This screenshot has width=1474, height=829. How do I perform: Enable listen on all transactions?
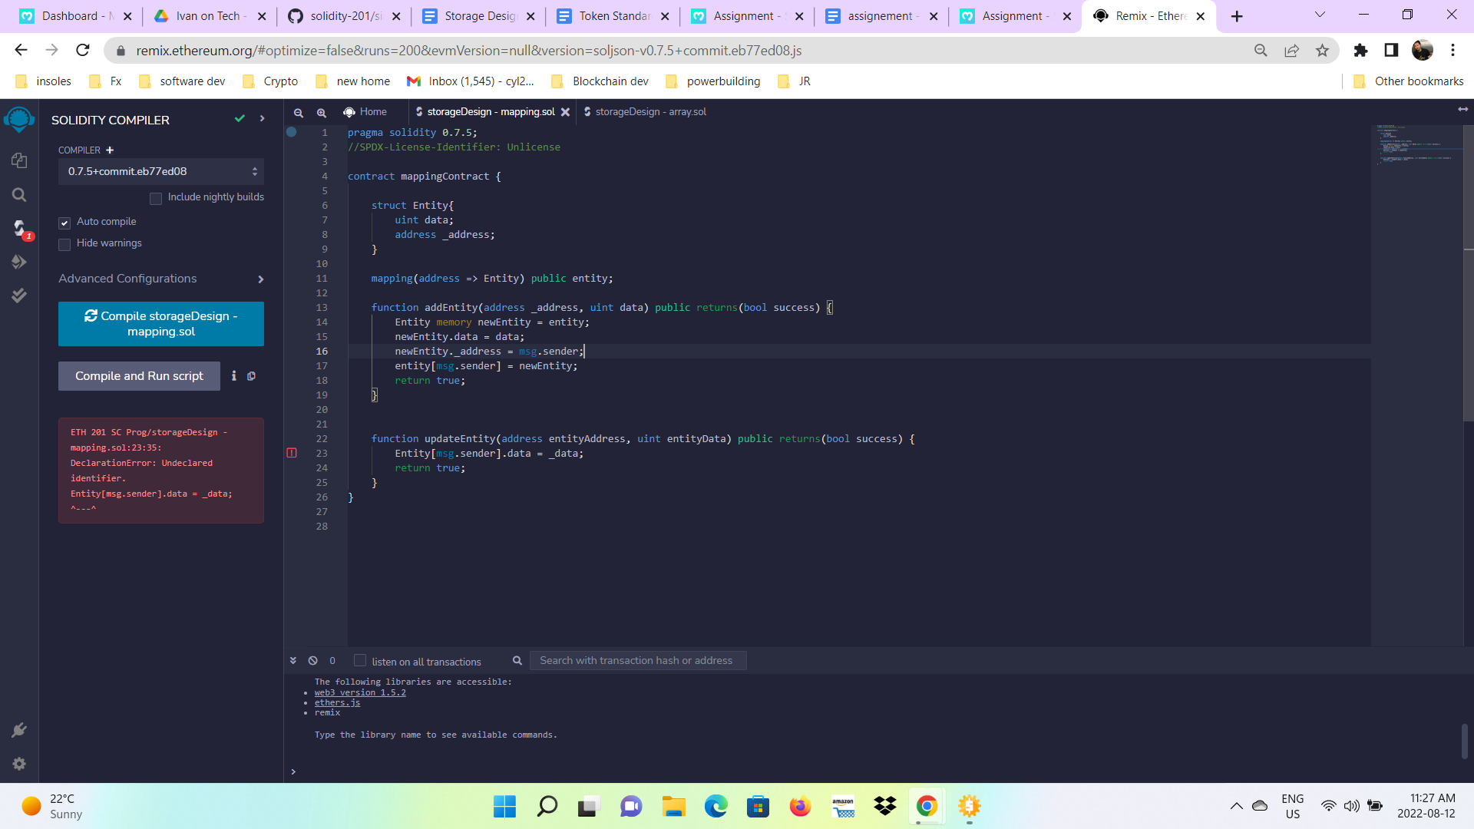coord(359,660)
